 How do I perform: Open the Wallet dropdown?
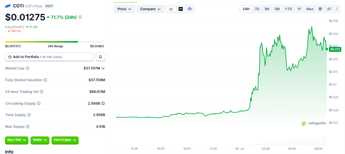pyautogui.click(x=40, y=140)
